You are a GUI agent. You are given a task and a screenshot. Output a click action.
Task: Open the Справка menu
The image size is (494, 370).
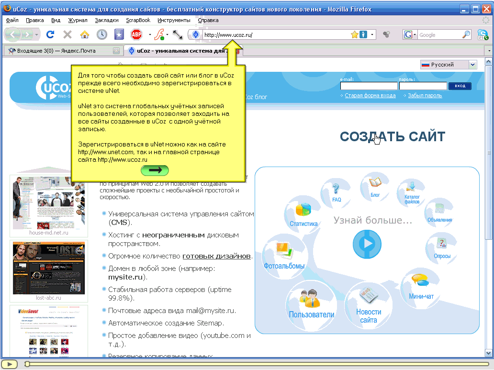[208, 20]
